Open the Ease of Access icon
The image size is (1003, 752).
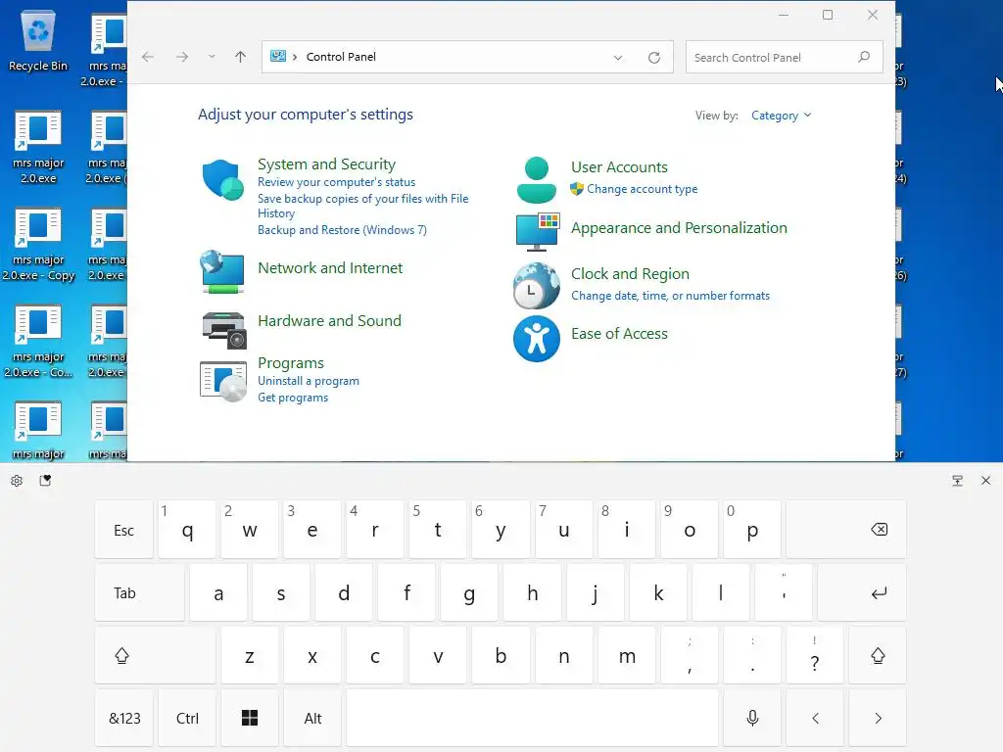(x=536, y=338)
